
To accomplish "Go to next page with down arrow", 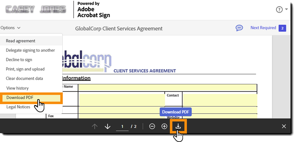I will coord(107,126).
